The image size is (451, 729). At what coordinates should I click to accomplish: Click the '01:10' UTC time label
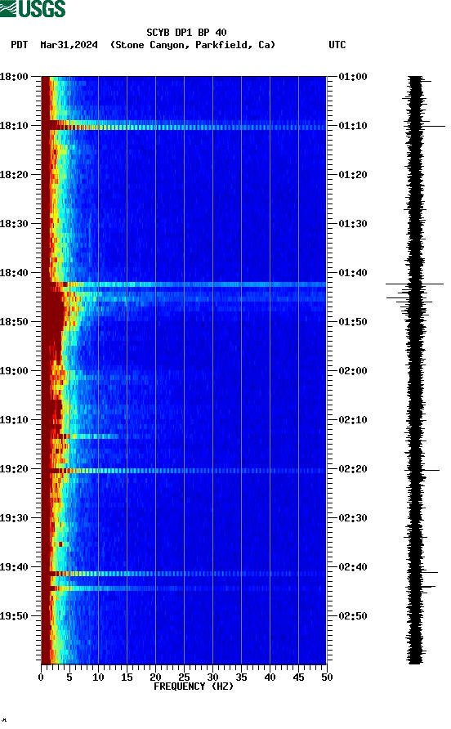[x=353, y=126]
